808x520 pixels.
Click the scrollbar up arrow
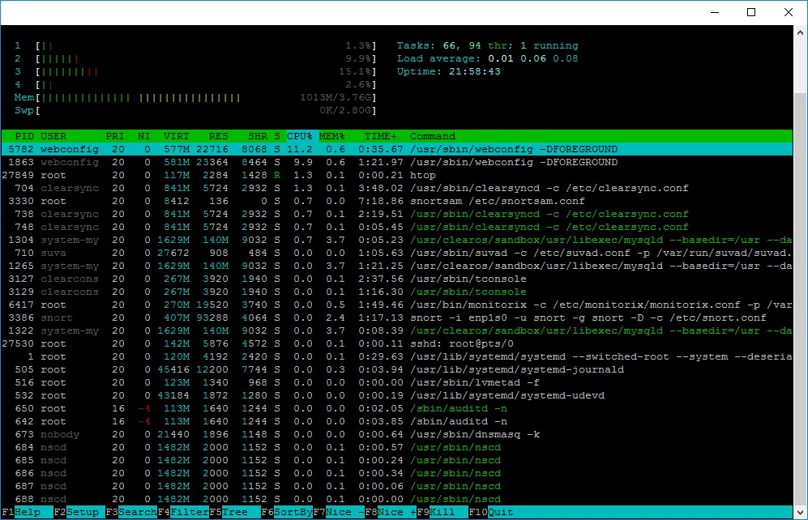pos(800,32)
